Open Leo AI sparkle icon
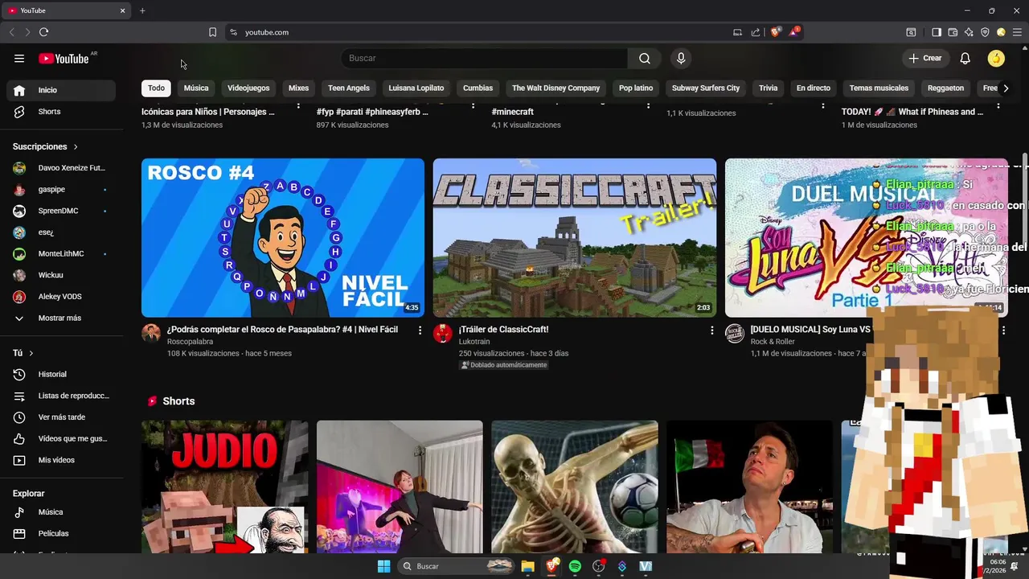Screen dimensions: 1029x579 coord(969,32)
